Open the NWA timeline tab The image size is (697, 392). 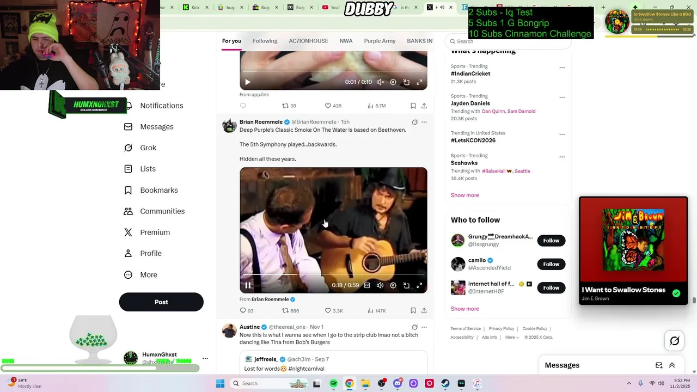[346, 41]
